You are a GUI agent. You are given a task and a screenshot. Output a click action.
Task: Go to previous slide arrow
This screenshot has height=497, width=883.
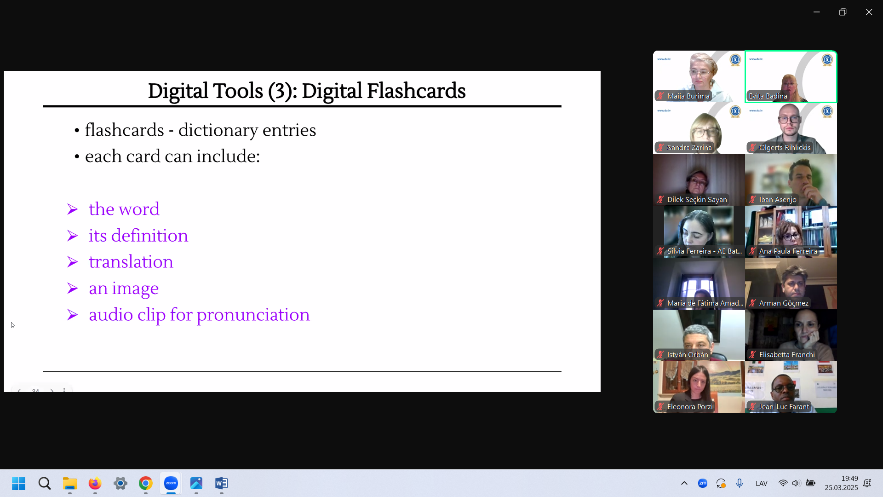pos(19,390)
